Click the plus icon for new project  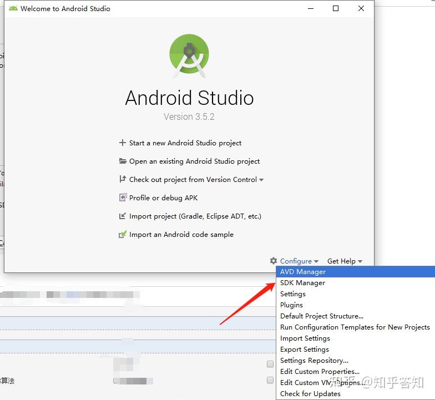point(122,143)
